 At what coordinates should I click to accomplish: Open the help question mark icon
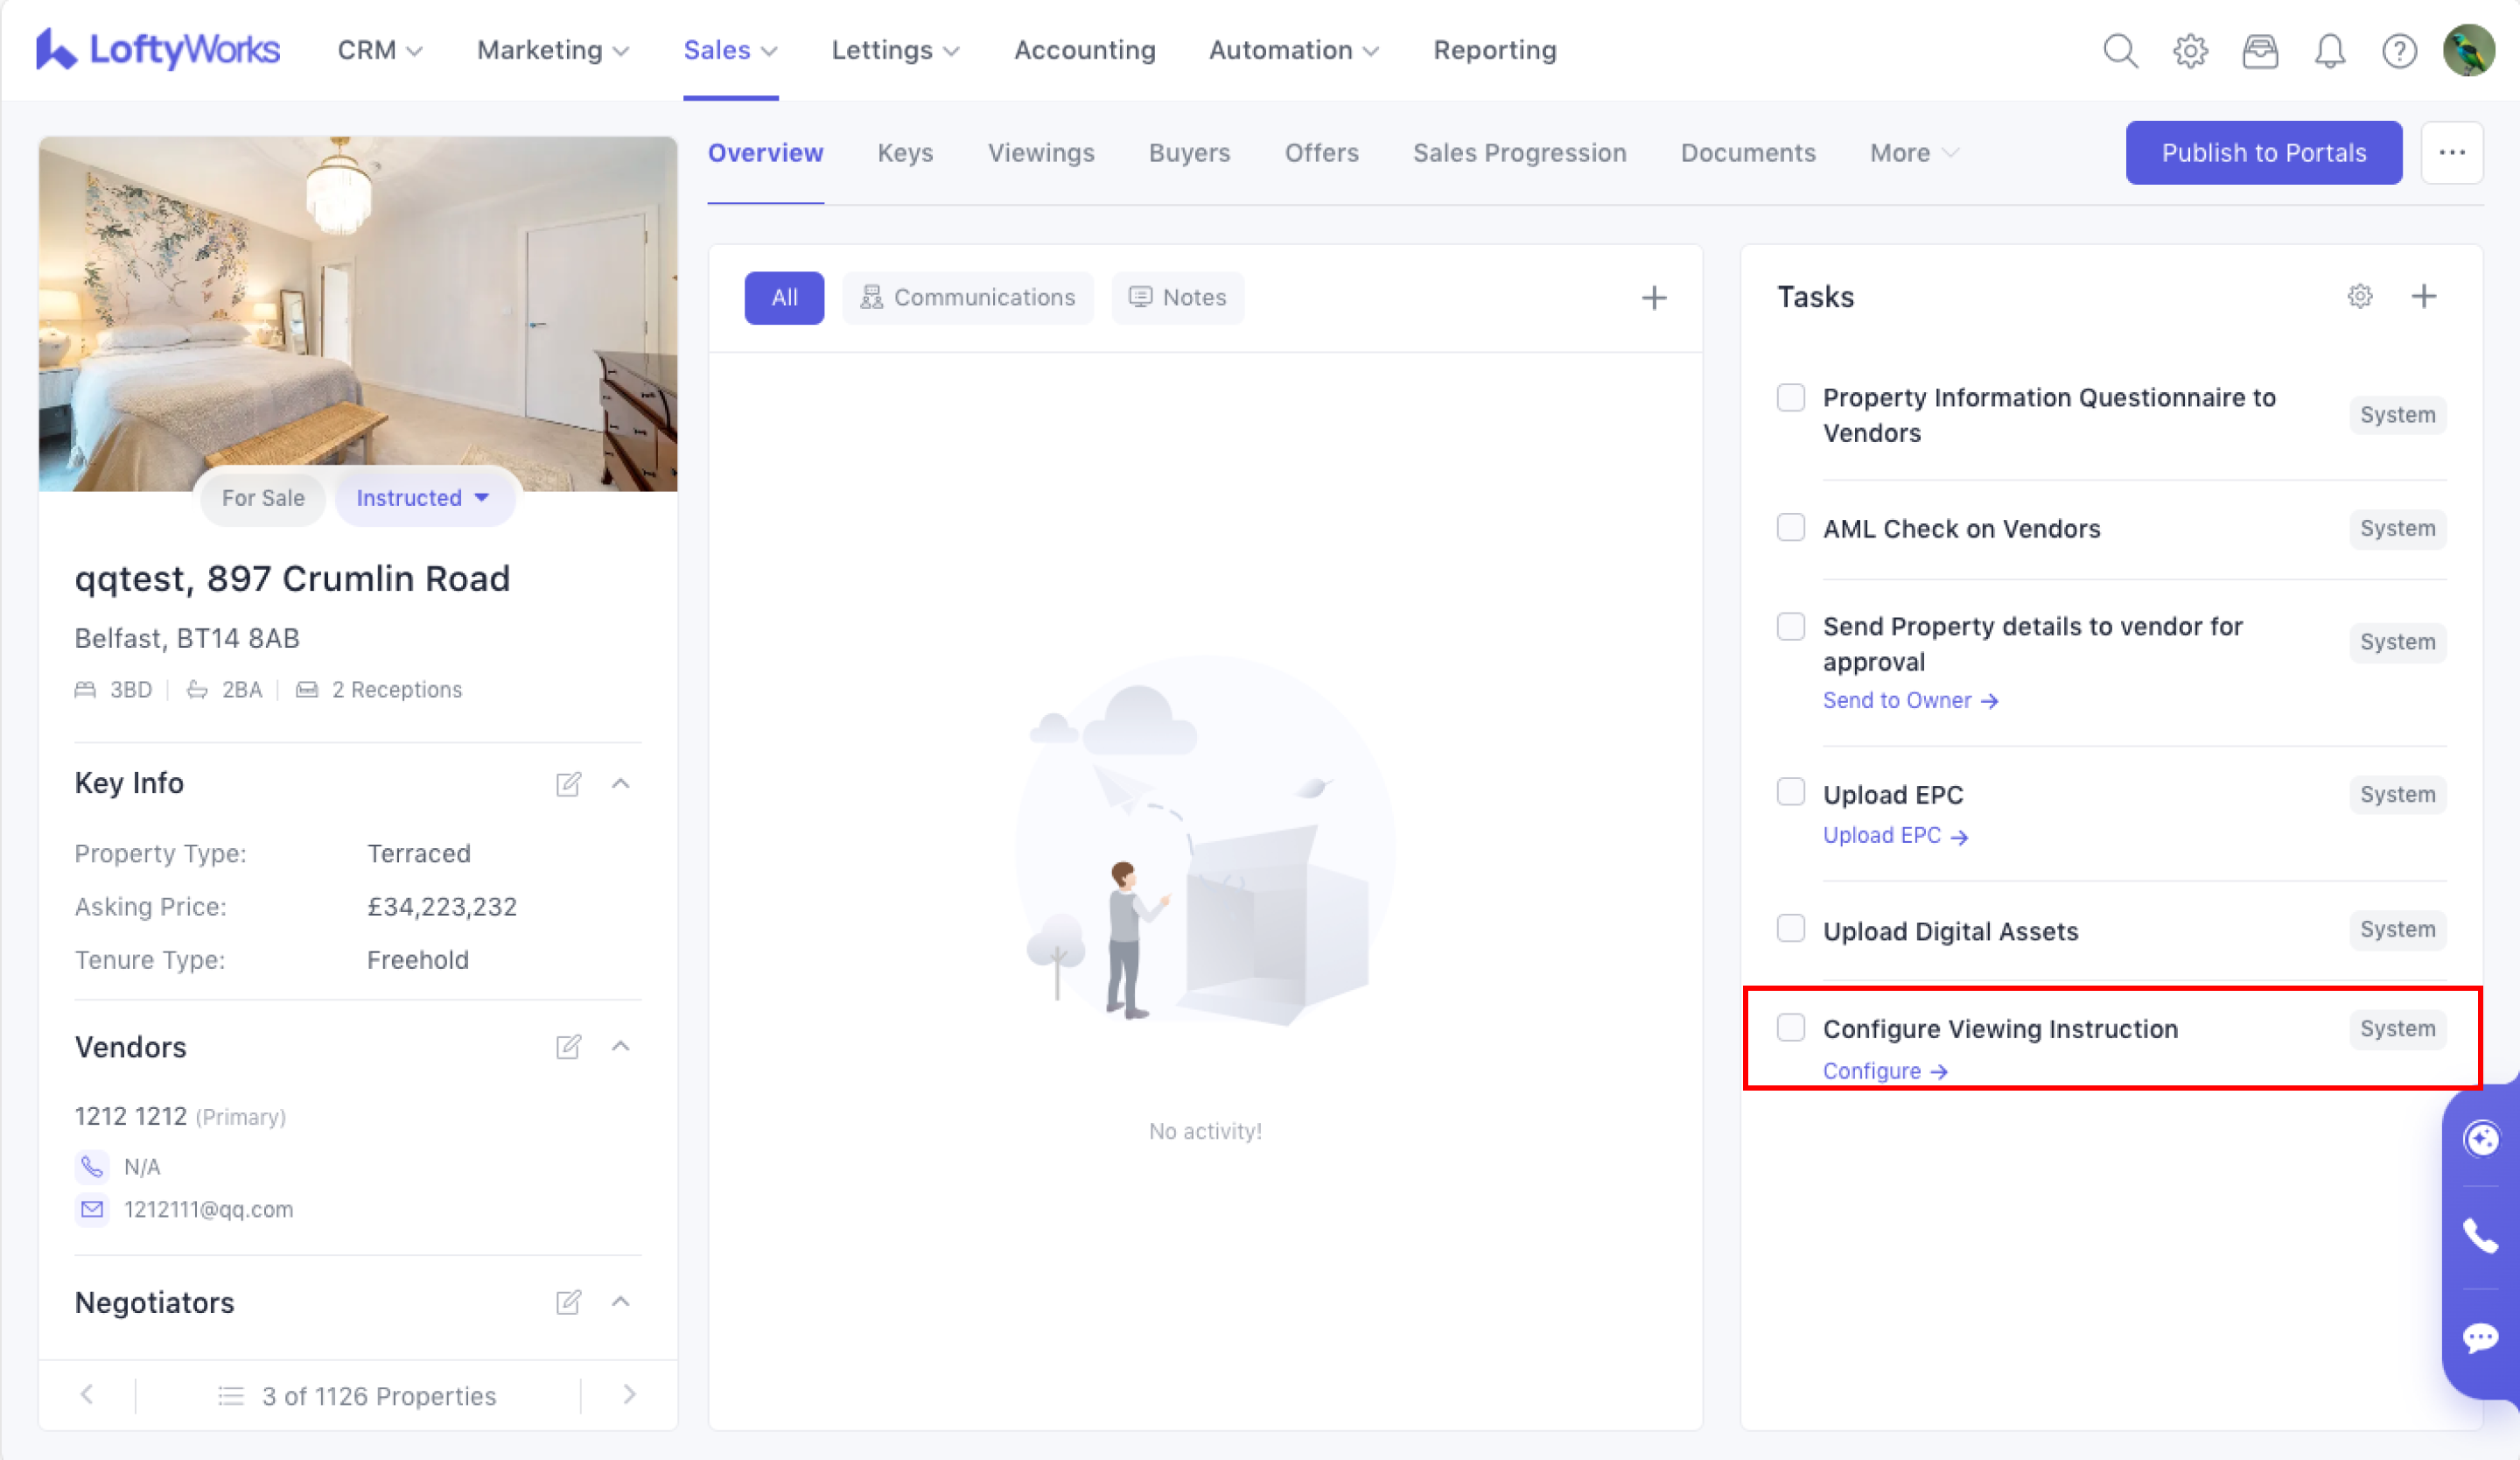(x=2398, y=50)
